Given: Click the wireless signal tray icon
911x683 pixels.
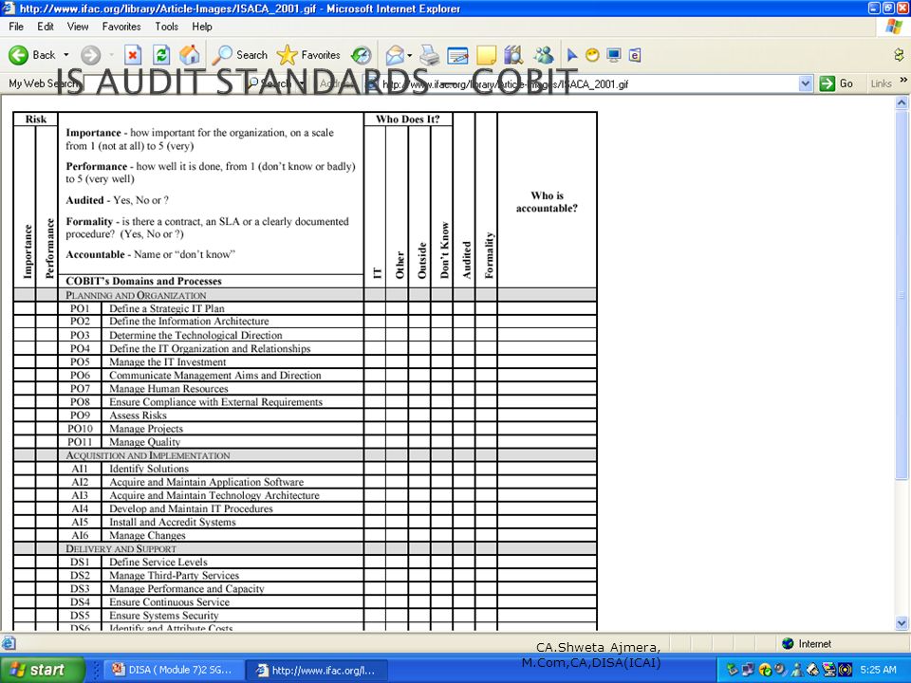Looking at the screenshot, I should tap(846, 670).
